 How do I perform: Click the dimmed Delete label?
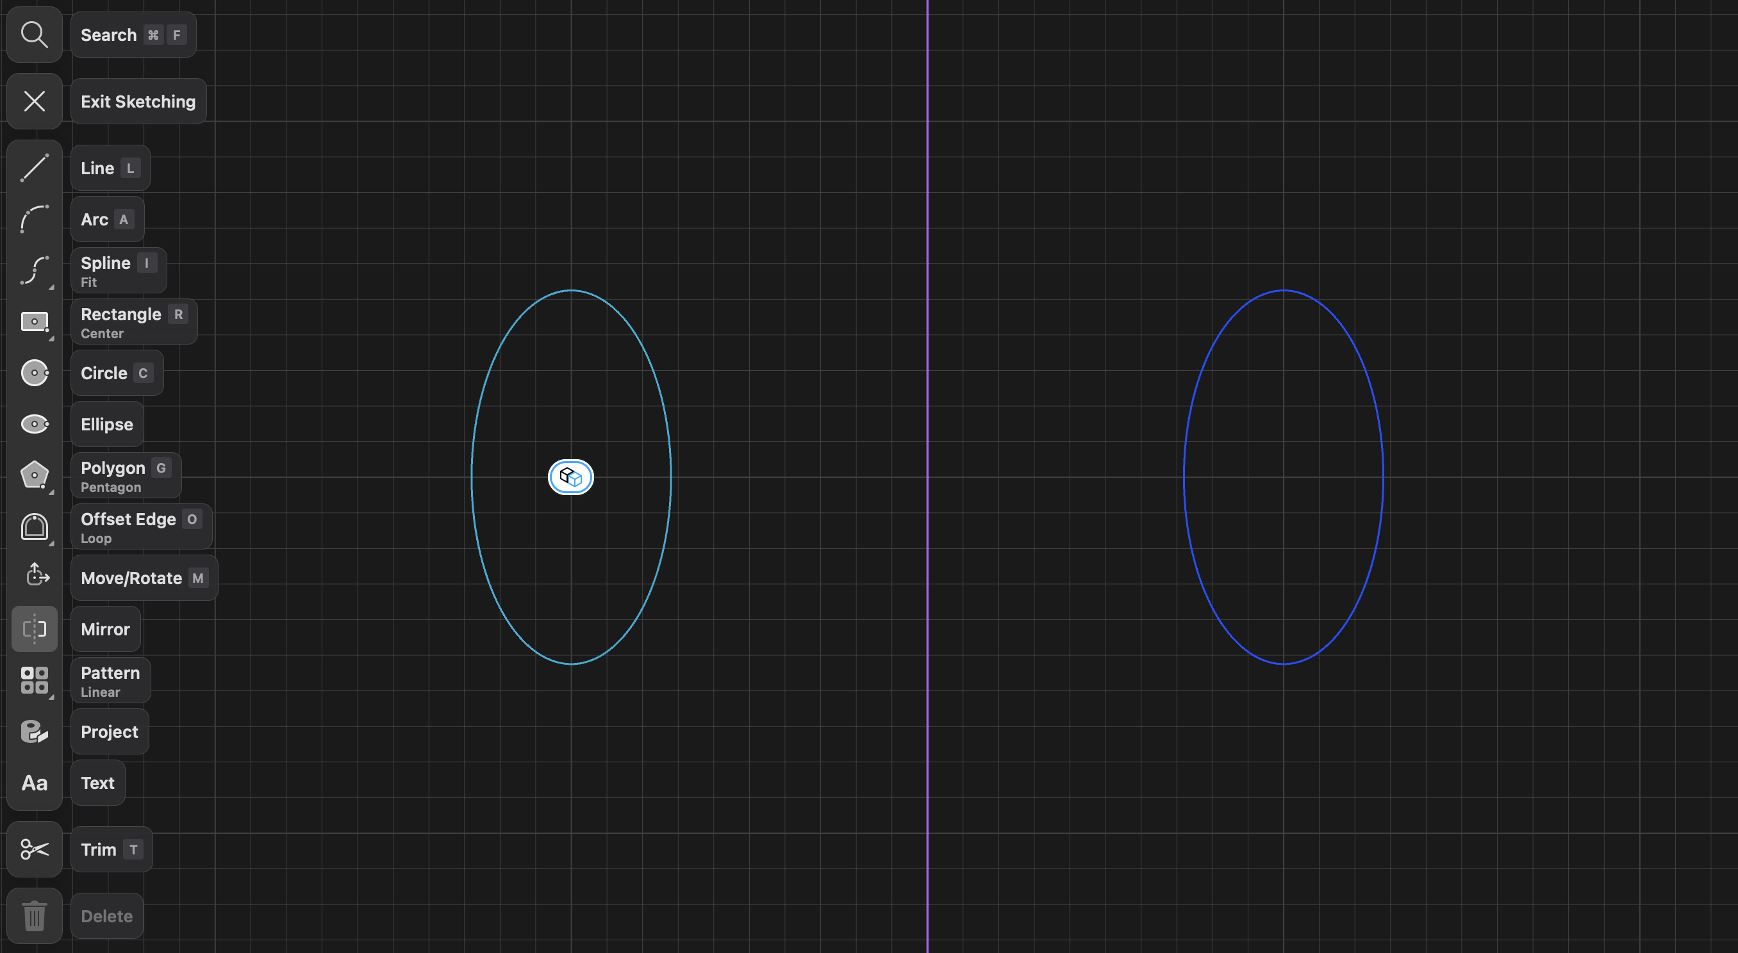[107, 916]
